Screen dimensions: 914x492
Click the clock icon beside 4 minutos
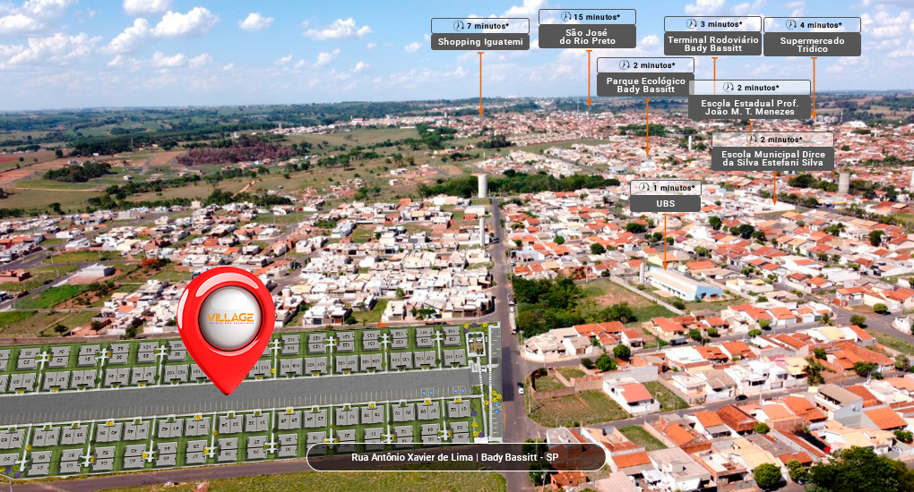(791, 24)
